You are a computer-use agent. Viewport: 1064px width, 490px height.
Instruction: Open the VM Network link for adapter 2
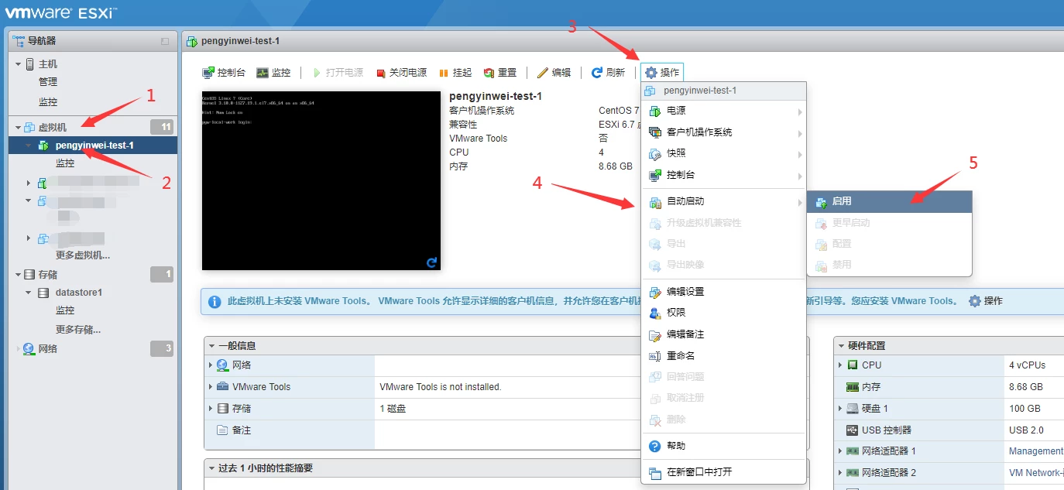click(x=1036, y=473)
